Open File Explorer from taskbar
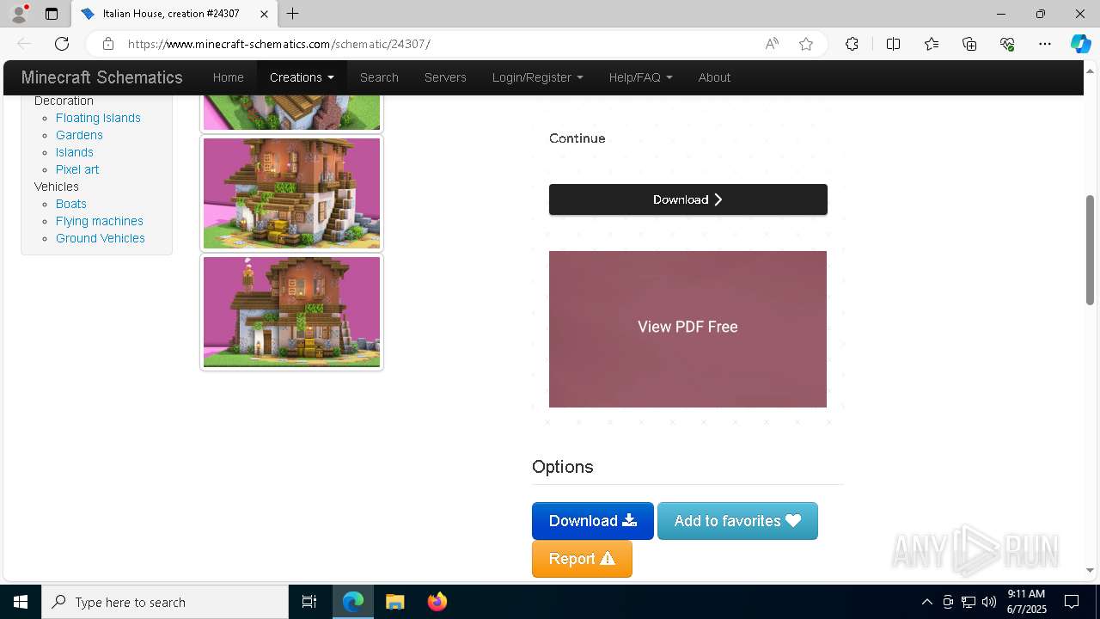The height and width of the screenshot is (619, 1100). [395, 602]
